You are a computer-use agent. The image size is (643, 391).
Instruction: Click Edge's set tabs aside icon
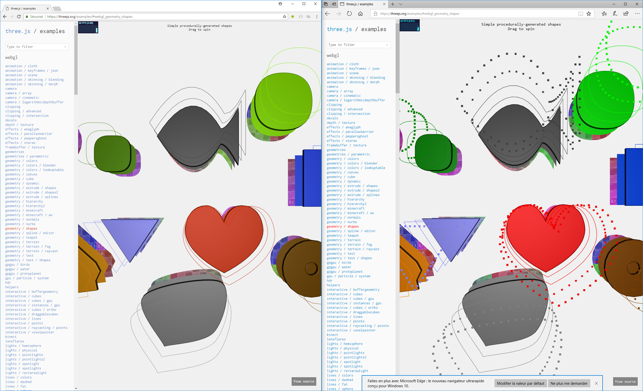[334, 4]
